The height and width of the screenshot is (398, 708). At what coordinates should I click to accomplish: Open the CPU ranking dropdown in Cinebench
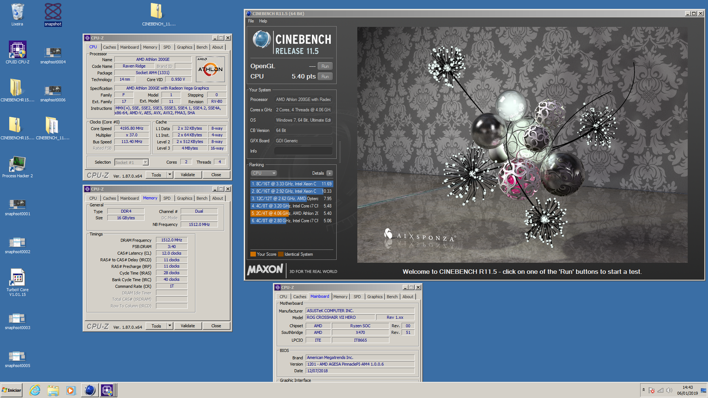[x=264, y=172]
